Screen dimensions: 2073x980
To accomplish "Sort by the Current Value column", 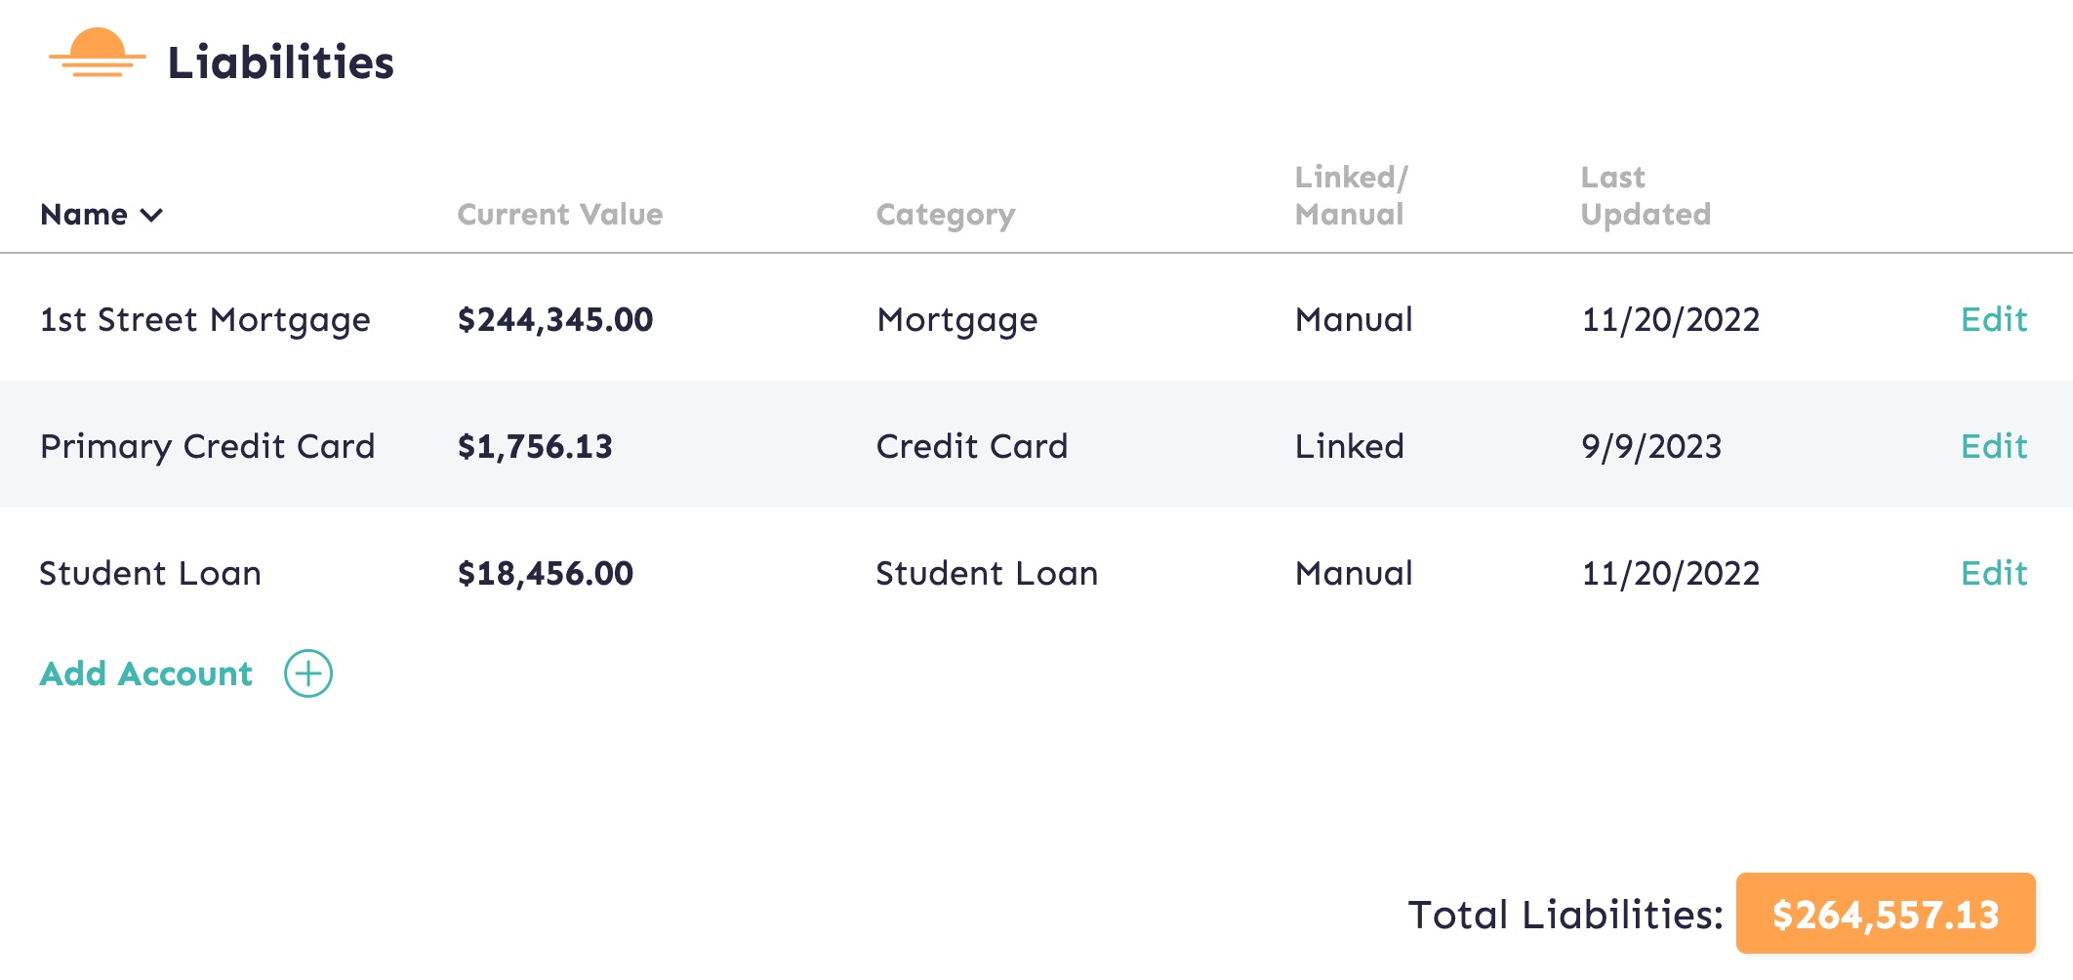I will pos(560,215).
